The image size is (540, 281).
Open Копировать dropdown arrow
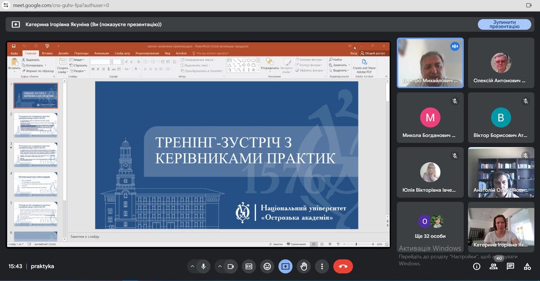tap(45, 65)
